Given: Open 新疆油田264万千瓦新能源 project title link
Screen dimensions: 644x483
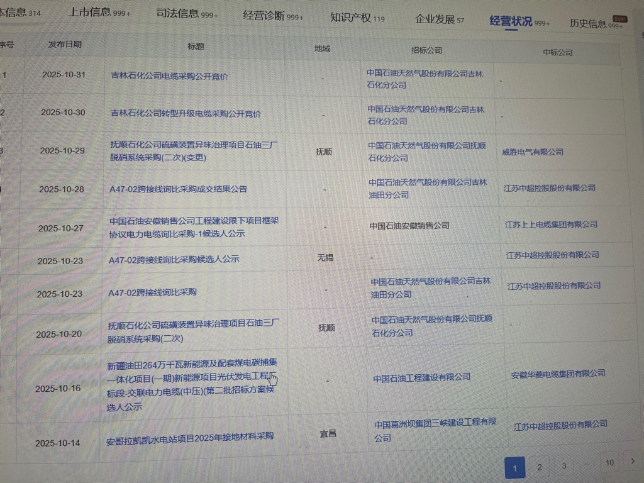Looking at the screenshot, I should 192,384.
